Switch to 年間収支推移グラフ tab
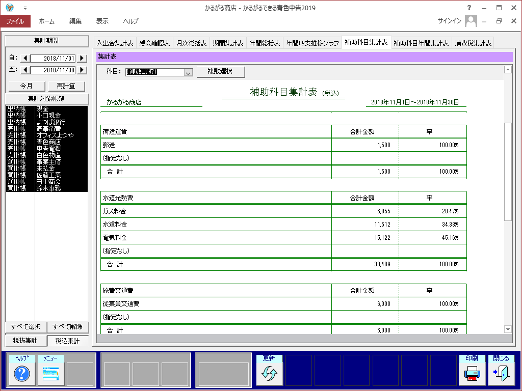The height and width of the screenshot is (391, 522). pos(312,43)
